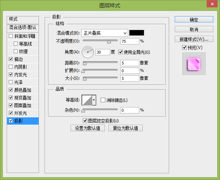The height and width of the screenshot is (180, 220).
Task: Click the 大小 value field
Action: (129, 78)
